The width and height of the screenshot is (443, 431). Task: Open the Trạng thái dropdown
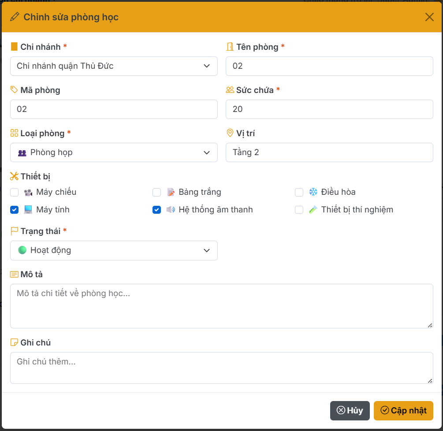point(114,250)
